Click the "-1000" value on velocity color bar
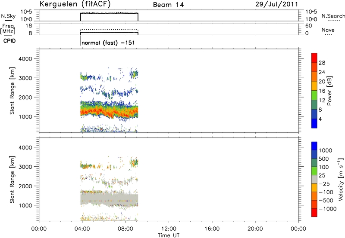The width and height of the screenshot is (345, 238). coord(328,209)
